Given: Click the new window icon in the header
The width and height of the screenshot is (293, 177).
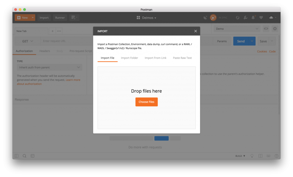Looking at the screenshot, I should coord(74,18).
